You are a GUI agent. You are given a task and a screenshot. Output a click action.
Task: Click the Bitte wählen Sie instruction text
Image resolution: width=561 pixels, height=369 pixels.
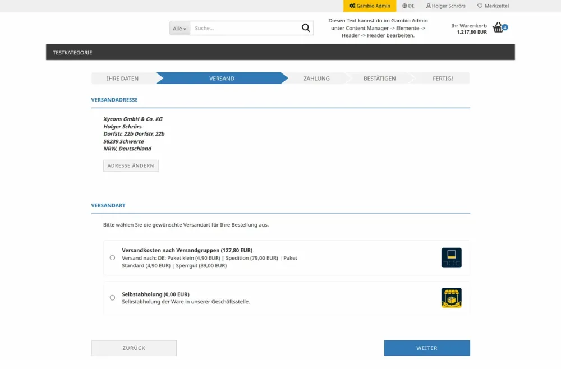click(186, 225)
